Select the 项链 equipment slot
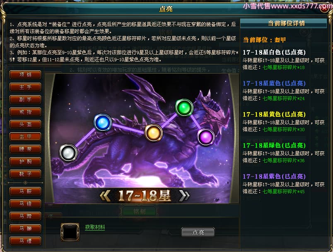Viewport: 333px width, 252px height. (25, 74)
